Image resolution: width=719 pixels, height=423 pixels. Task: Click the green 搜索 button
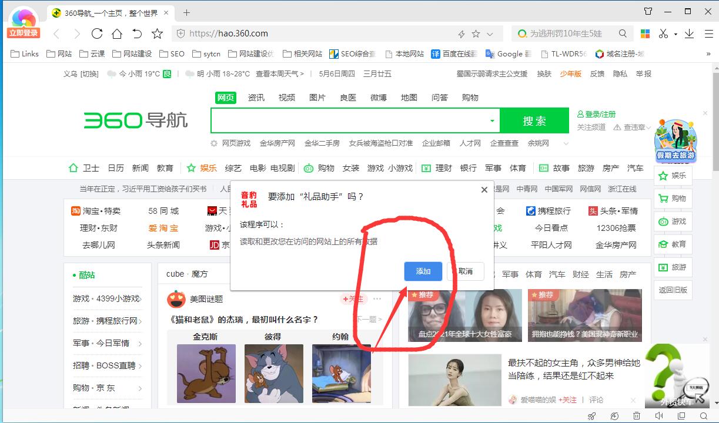(x=534, y=120)
